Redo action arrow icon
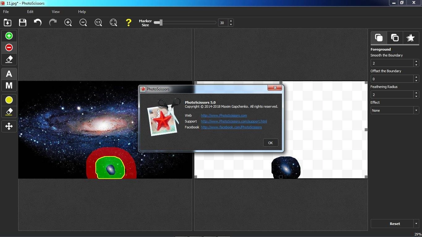This screenshot has height=237, width=422. 53,23
